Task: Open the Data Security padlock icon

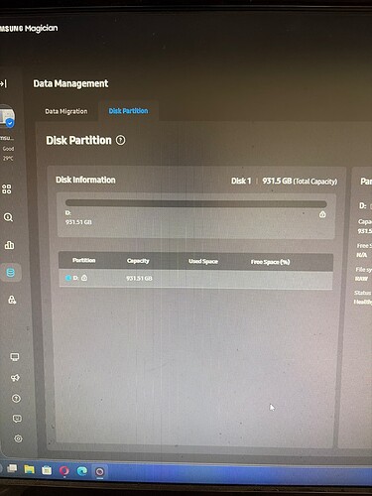Action: tap(12, 300)
